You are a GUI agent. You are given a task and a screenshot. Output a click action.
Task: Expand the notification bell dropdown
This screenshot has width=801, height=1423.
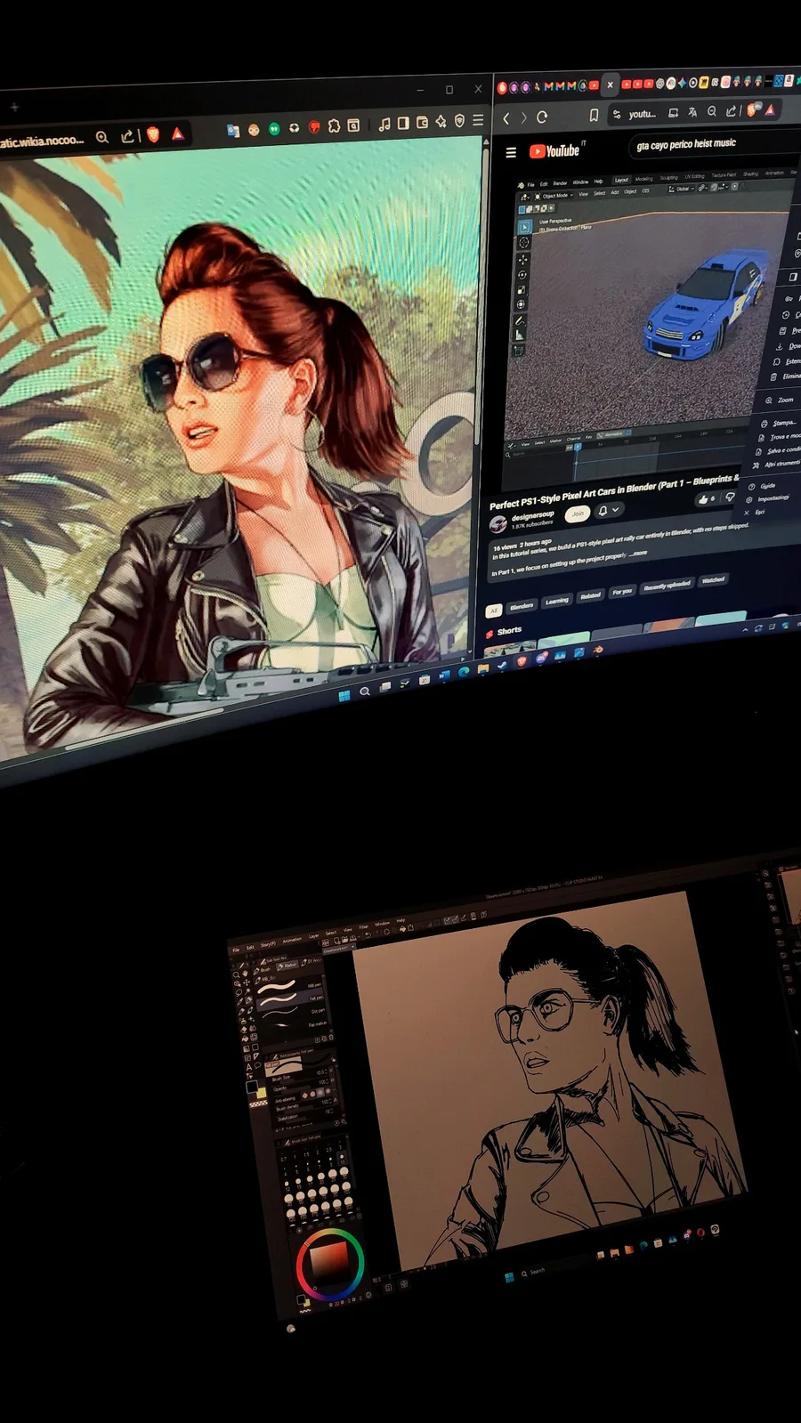pyautogui.click(x=608, y=510)
